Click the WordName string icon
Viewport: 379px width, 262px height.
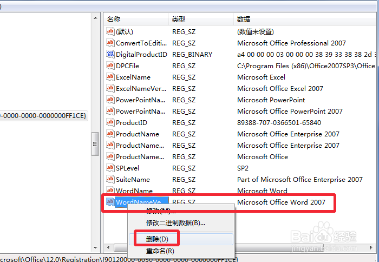[x=110, y=189]
